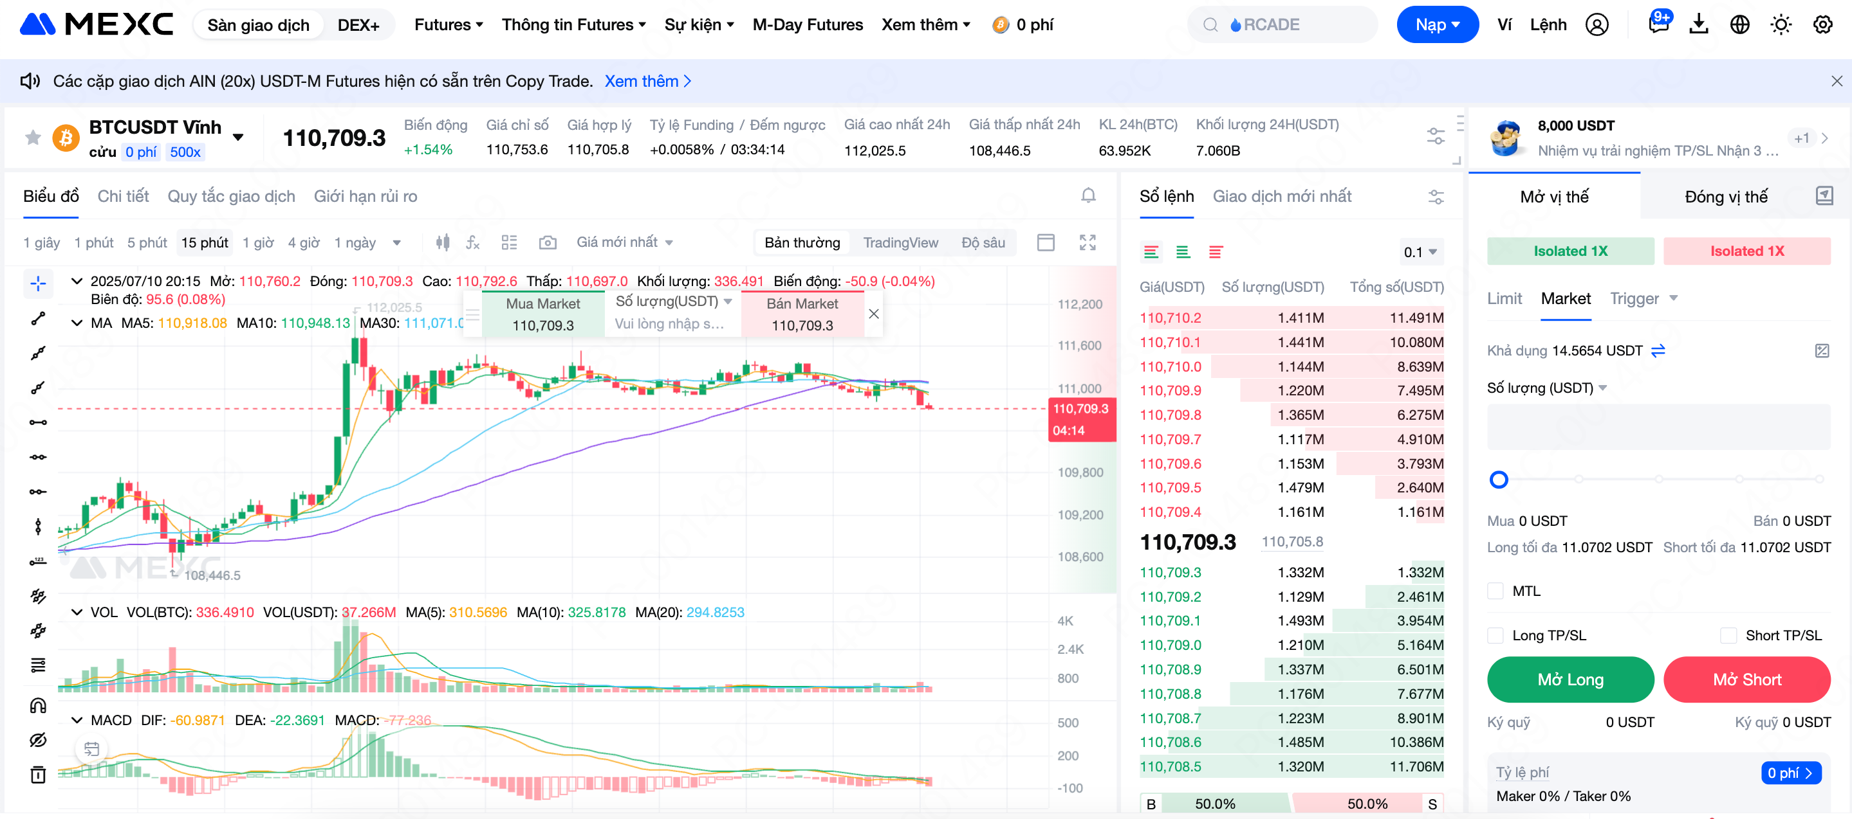Follow the Xem thêm announcement link
The image size is (1852, 819).
(x=647, y=81)
